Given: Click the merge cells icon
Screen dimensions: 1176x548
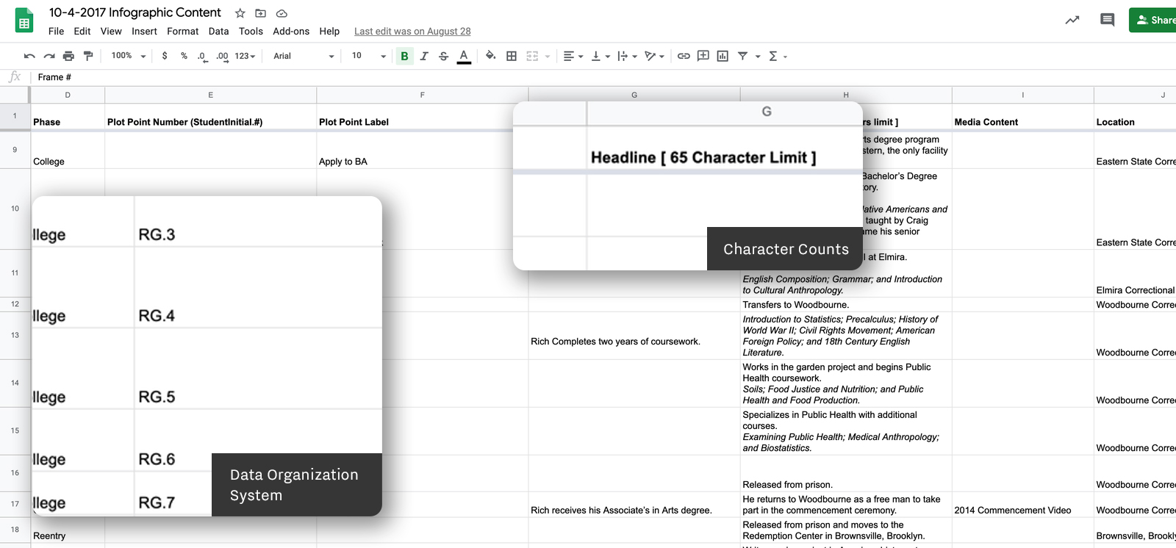Looking at the screenshot, I should click(532, 56).
